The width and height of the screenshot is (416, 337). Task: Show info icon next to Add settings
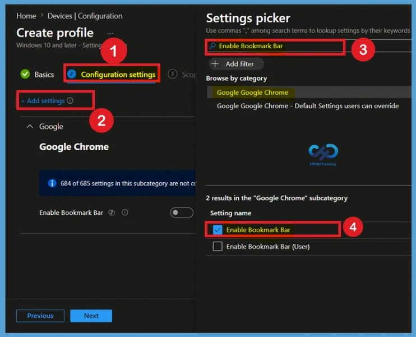point(70,100)
